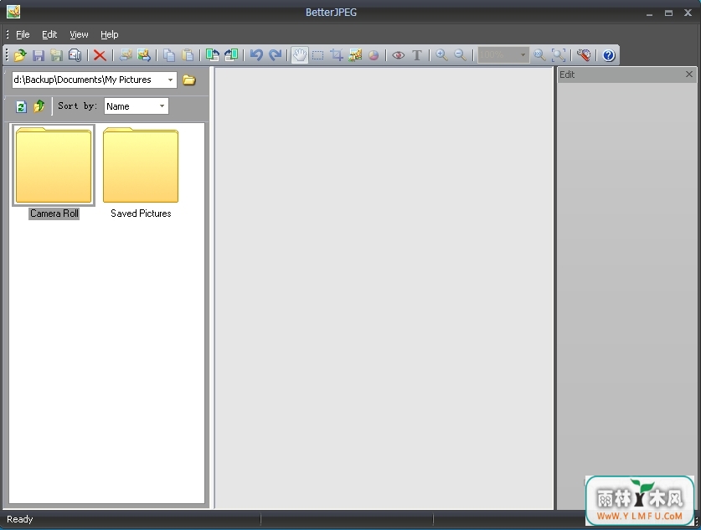Viewport: 701px width, 530px height.
Task: Click the Copy toolbar icon
Action: (x=168, y=55)
